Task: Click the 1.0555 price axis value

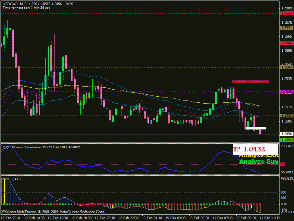Action: [287, 51]
